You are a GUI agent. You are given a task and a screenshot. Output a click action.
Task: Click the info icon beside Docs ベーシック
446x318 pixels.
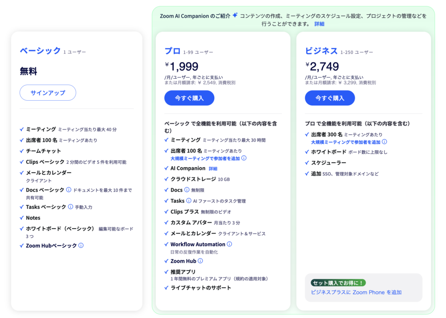point(69,190)
